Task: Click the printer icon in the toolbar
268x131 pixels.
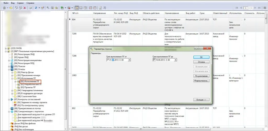Action: click(30, 8)
